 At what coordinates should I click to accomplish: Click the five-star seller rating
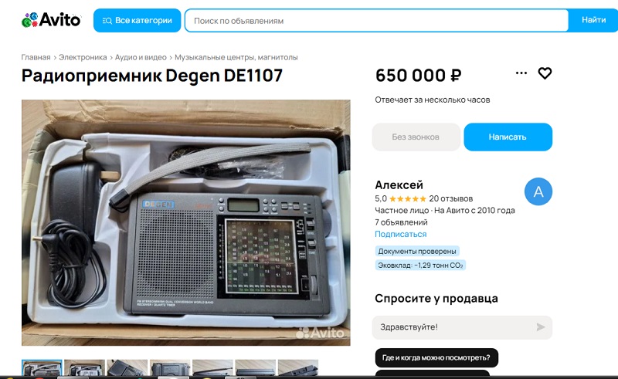pyautogui.click(x=408, y=198)
